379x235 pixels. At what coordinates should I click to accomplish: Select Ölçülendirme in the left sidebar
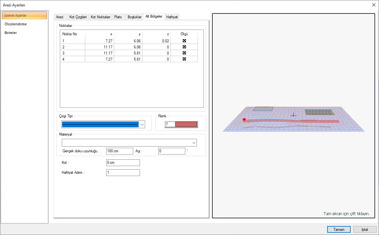pos(16,24)
